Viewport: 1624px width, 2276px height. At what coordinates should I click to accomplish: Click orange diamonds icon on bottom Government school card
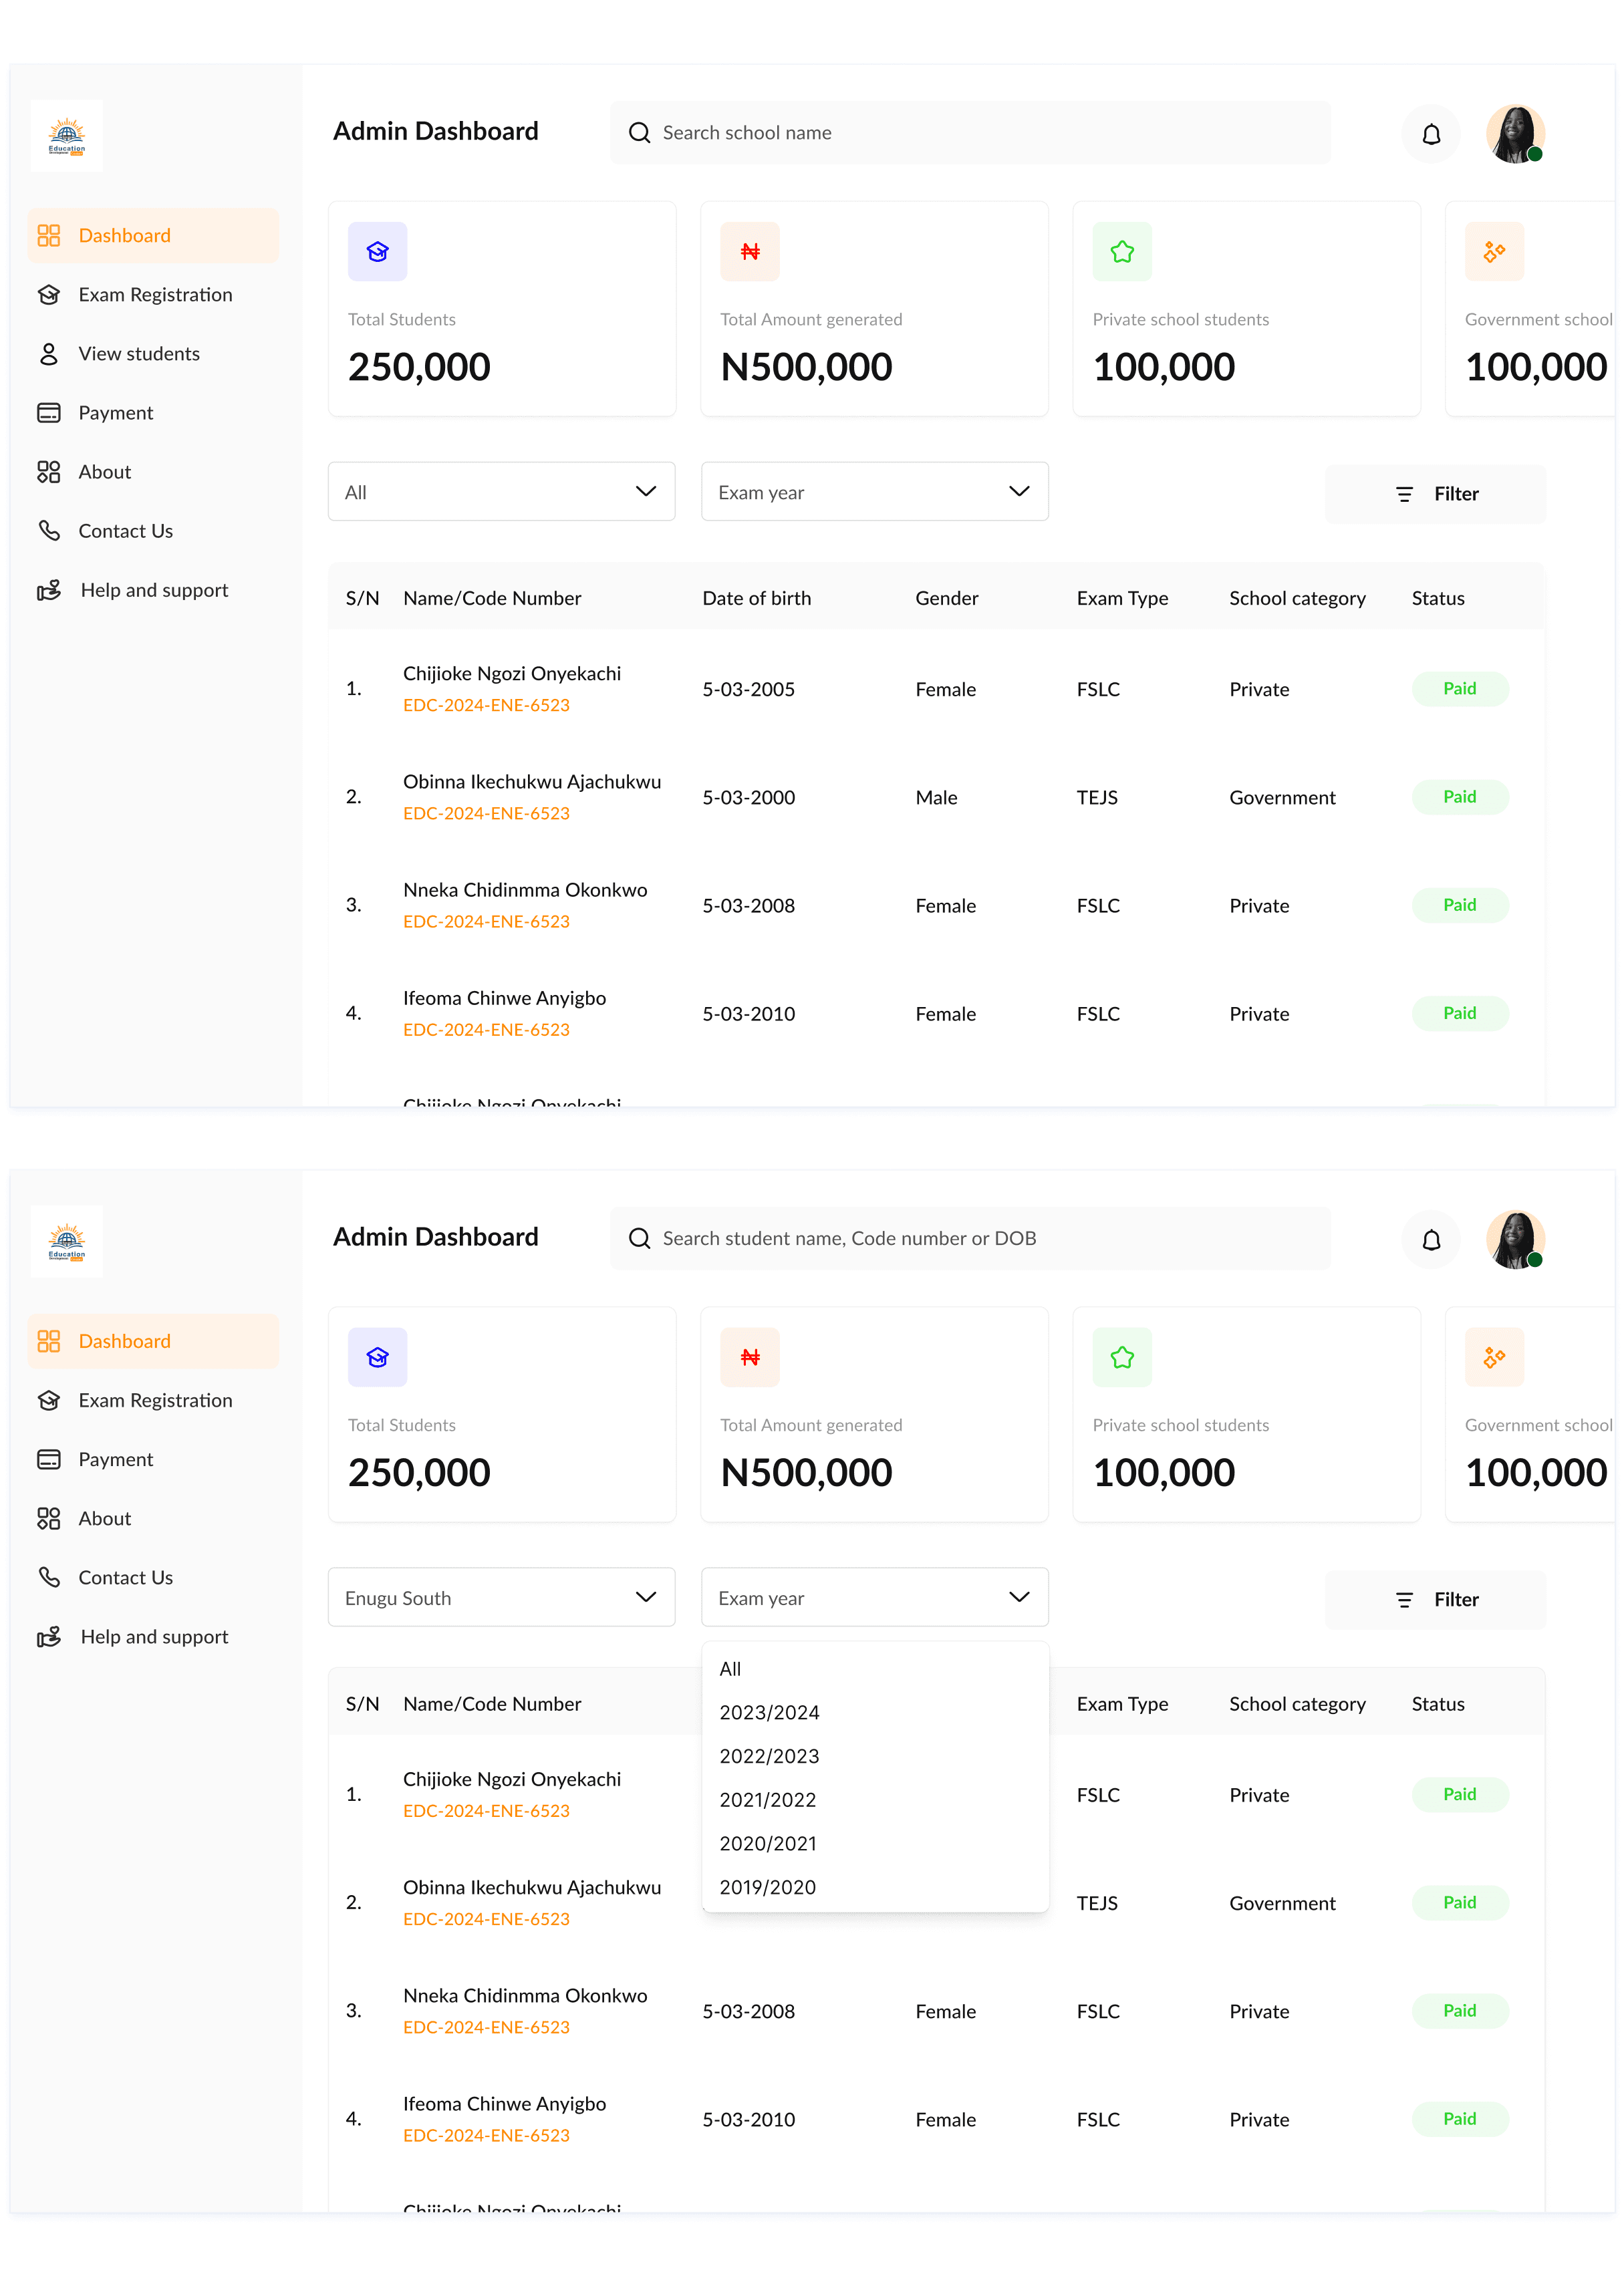[x=1494, y=1357]
